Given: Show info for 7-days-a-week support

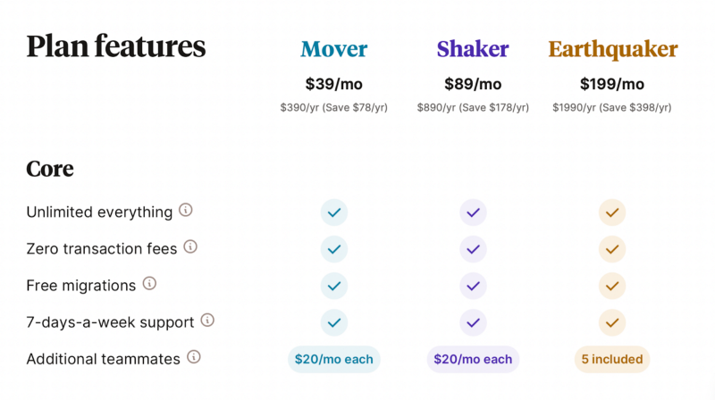Looking at the screenshot, I should pos(207,320).
